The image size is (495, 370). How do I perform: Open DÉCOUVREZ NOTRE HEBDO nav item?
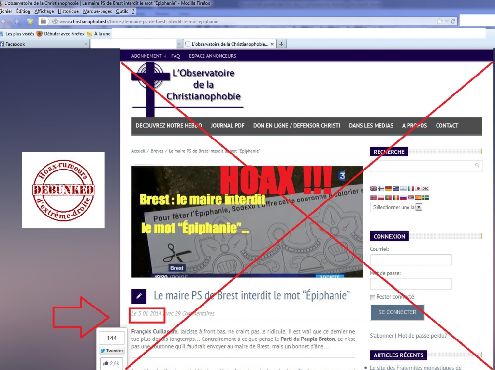[169, 126]
